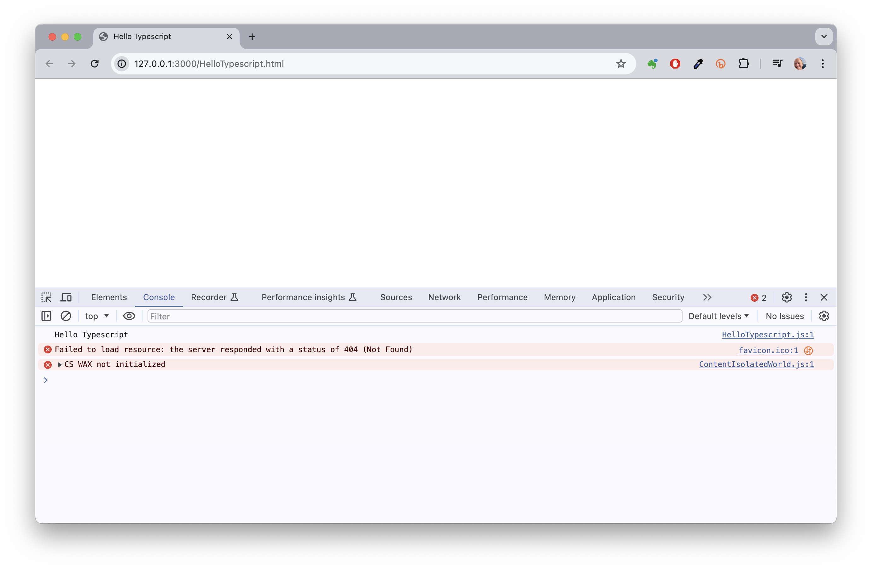Image resolution: width=872 pixels, height=570 pixels.
Task: Click the inspect element selector icon
Action: point(46,297)
